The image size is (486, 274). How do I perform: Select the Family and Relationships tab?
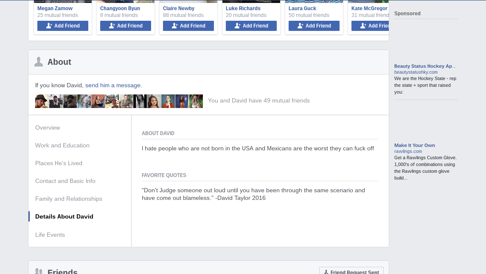69,199
